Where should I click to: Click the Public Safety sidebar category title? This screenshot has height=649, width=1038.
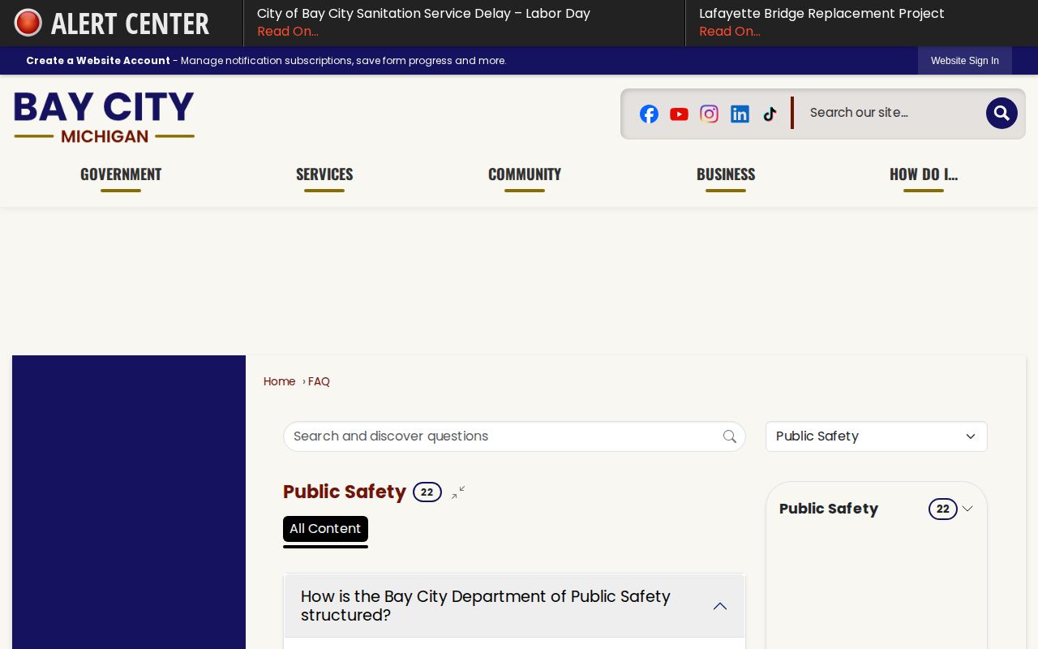coord(829,509)
